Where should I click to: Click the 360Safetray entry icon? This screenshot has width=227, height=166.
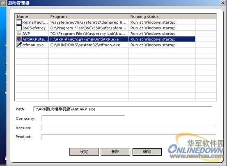pyautogui.click(x=19, y=28)
